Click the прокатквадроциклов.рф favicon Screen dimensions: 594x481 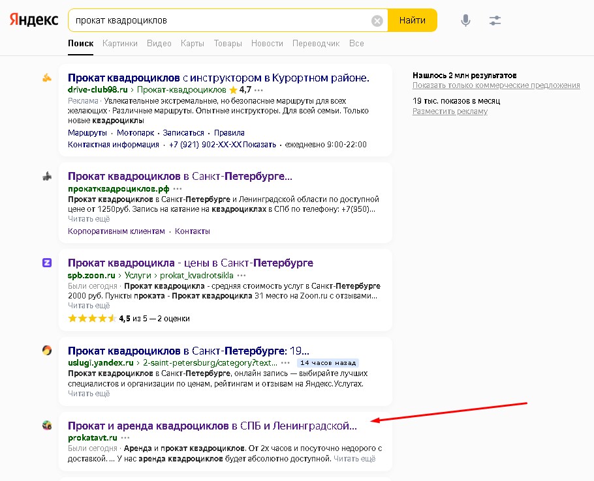(x=46, y=176)
